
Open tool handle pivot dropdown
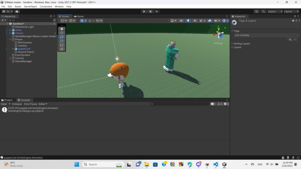(x=64, y=21)
